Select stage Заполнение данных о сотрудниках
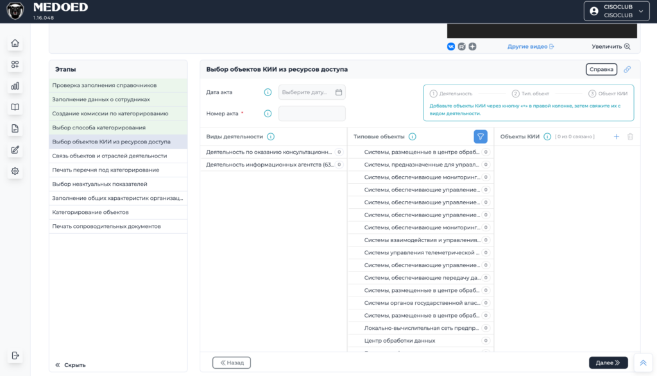 click(x=118, y=99)
